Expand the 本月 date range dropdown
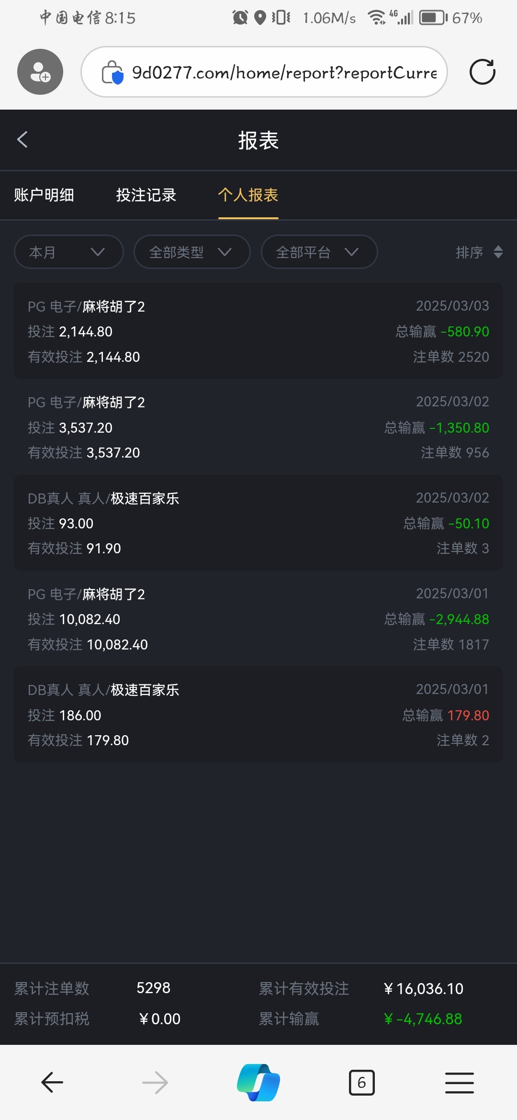 point(69,252)
